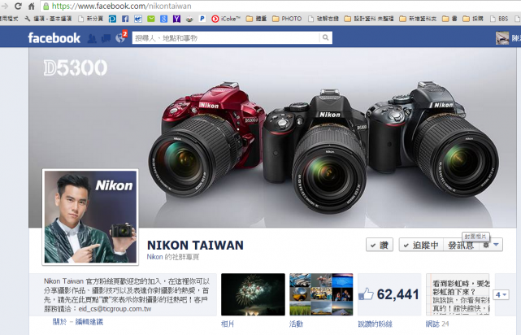Screen dimensions: 521x335
Task: Open the Facebook messages icon
Action: [106, 38]
